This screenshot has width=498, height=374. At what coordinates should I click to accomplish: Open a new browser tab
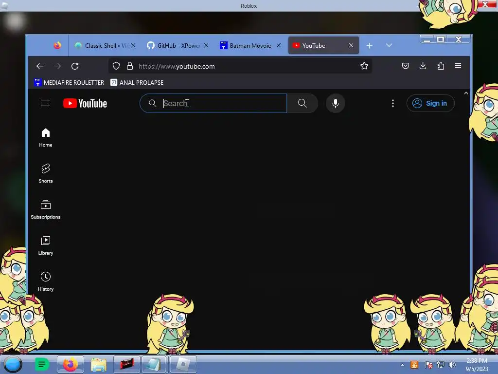(x=370, y=46)
